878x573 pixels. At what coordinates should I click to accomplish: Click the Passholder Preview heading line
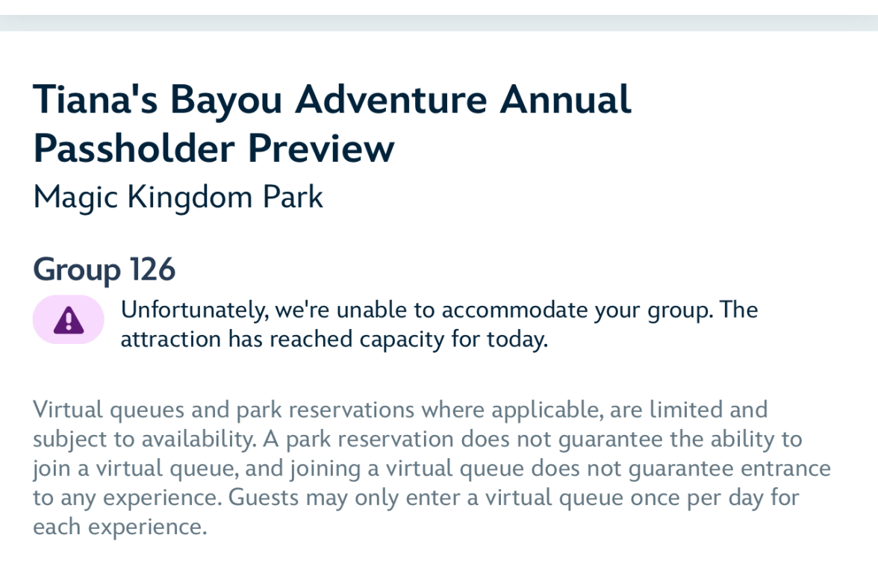coord(214,149)
